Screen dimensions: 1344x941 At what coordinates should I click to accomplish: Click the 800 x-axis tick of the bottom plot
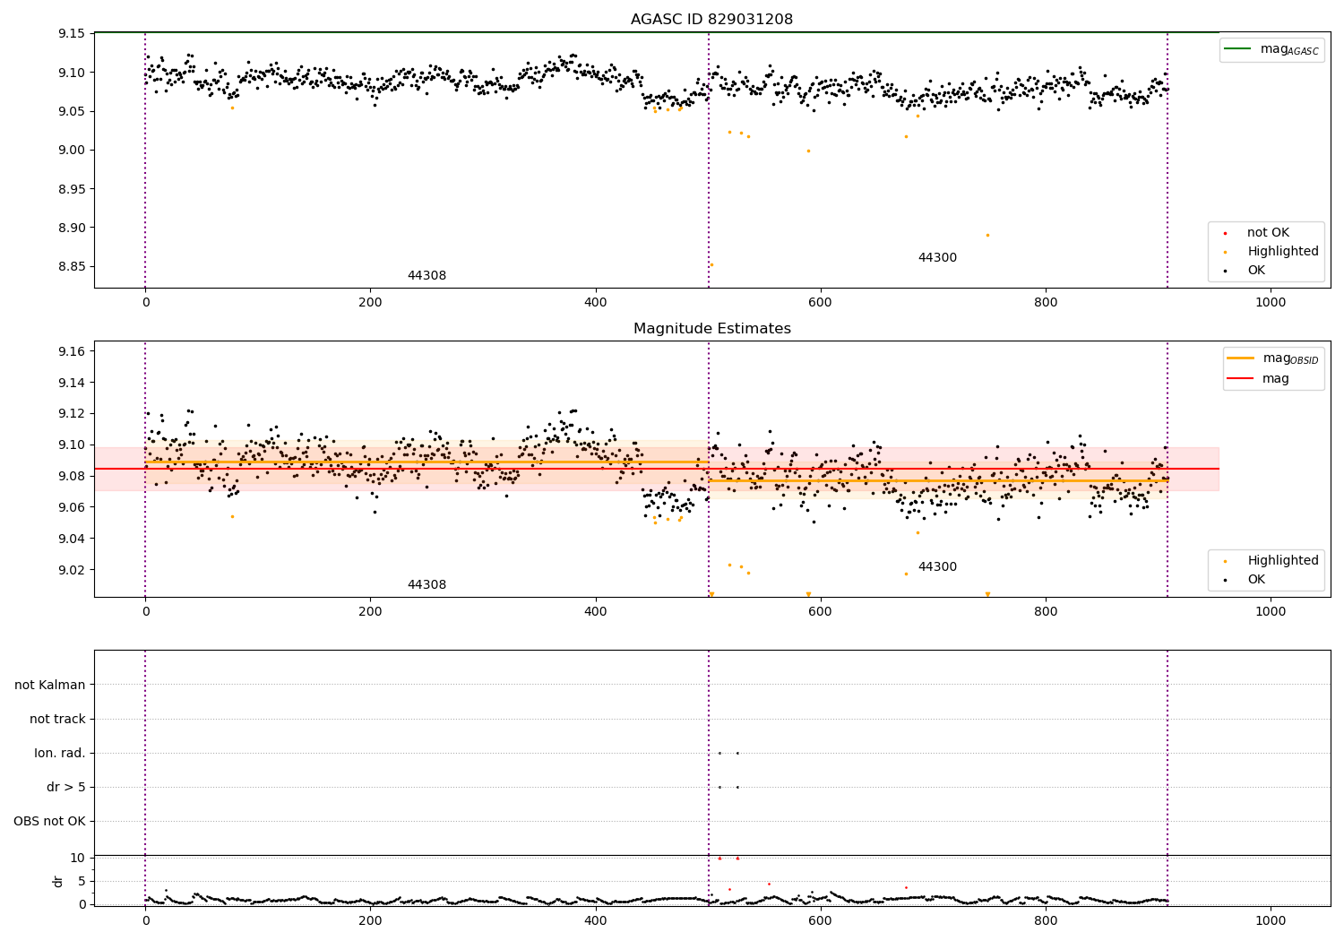[1046, 920]
